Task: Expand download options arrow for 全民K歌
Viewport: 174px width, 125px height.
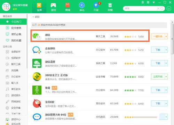Action: tap(166, 103)
